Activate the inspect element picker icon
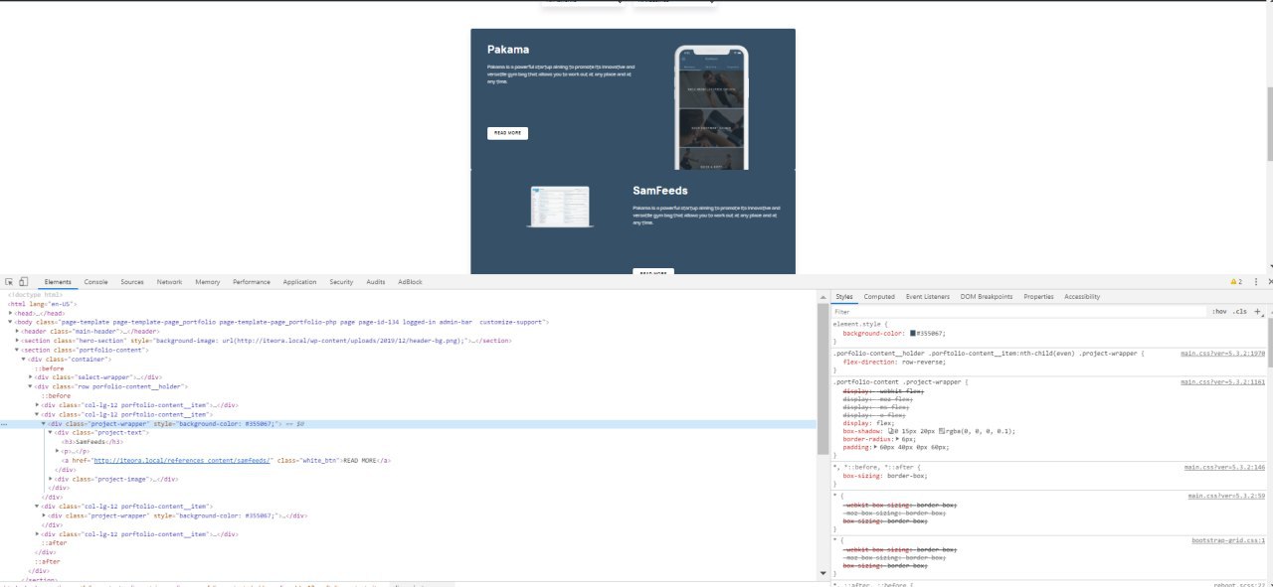1273x587 pixels. pyautogui.click(x=9, y=282)
